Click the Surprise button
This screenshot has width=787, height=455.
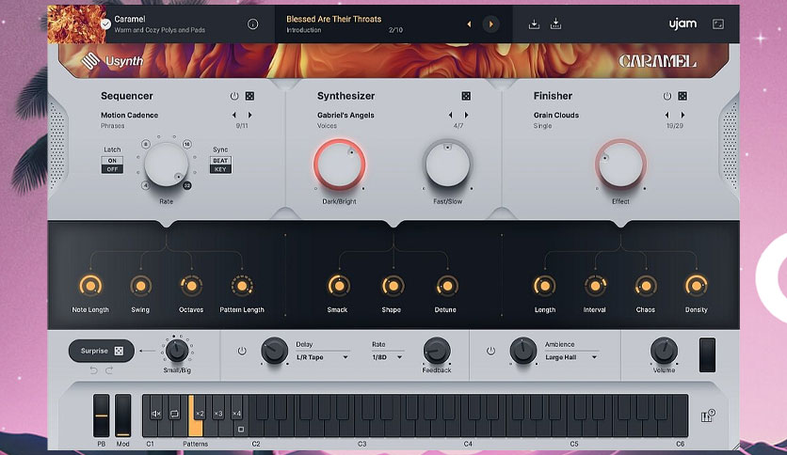(x=102, y=351)
